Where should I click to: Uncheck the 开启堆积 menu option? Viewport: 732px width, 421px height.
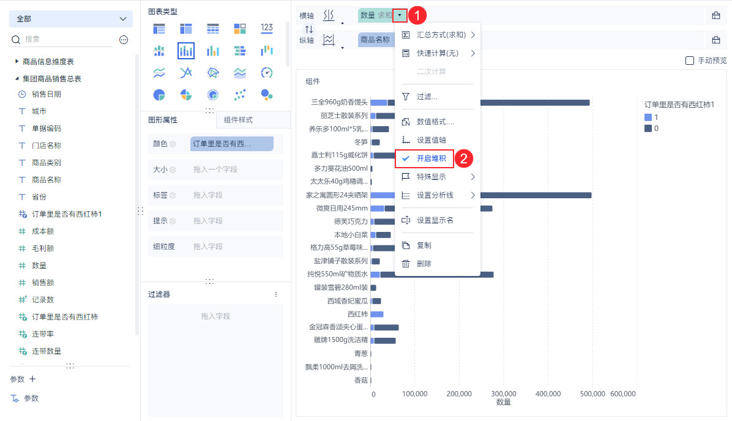(x=424, y=158)
